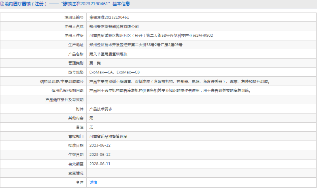Select the structure and composition description text
This screenshot has height=189, width=317.
coord(180,82)
